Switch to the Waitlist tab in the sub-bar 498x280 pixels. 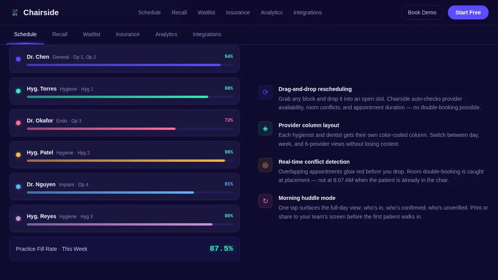point(91,34)
